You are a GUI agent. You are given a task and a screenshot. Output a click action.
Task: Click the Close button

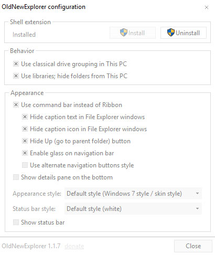click(193, 246)
